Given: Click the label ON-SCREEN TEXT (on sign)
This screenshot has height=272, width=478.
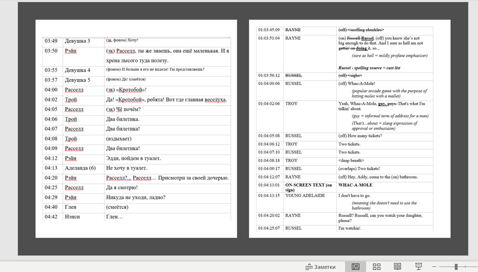Looking at the screenshot, I should pyautogui.click(x=309, y=187).
